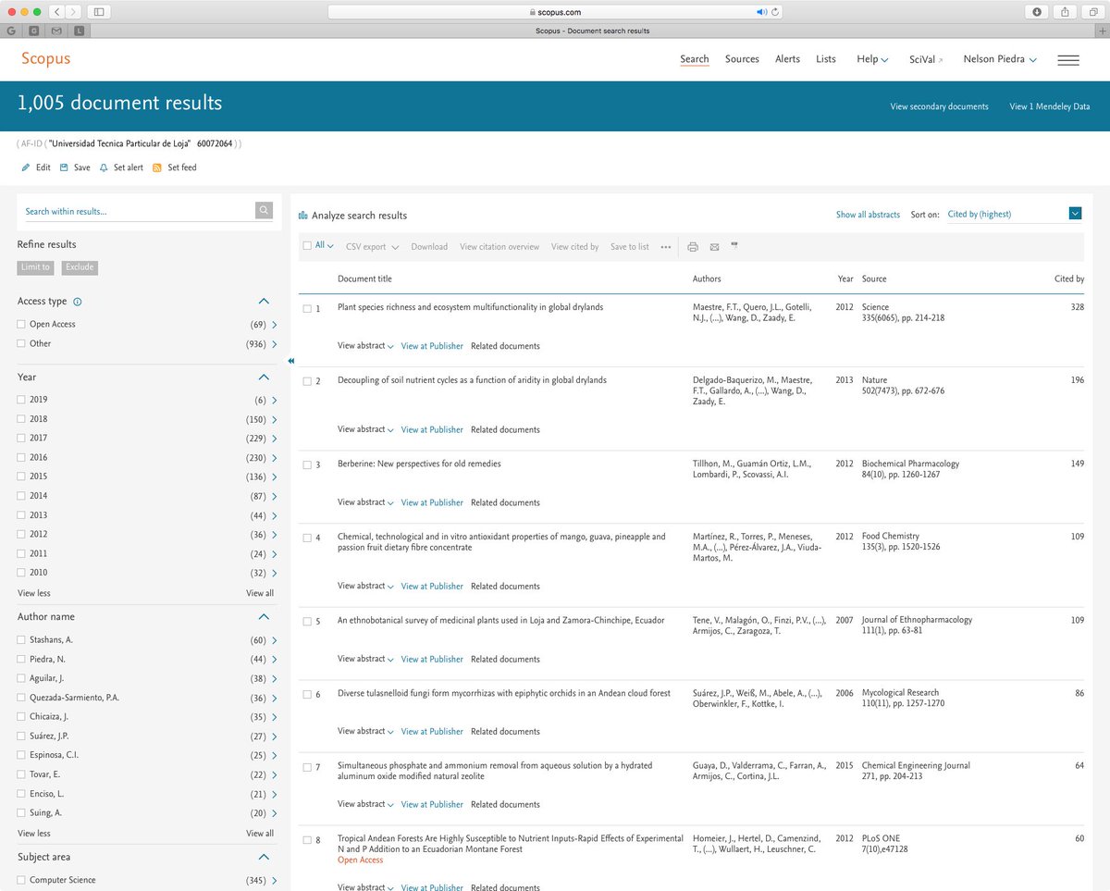
Task: Click View secondary documents link
Action: (939, 106)
